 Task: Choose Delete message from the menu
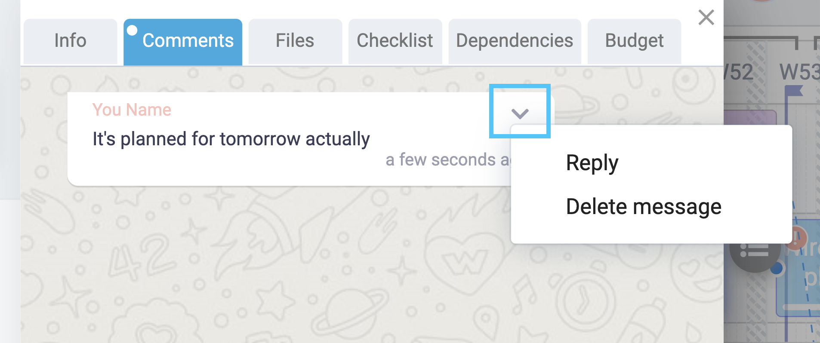tap(644, 207)
